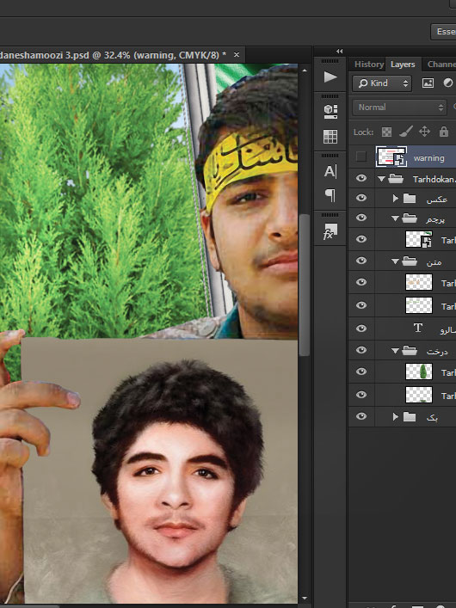Viewport: 456px width, 608px height.
Task: Switch to the Layers tab
Action: (x=403, y=64)
